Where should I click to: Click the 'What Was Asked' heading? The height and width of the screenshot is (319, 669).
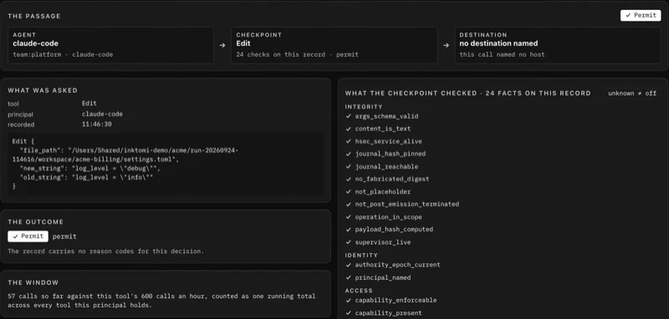pos(43,90)
